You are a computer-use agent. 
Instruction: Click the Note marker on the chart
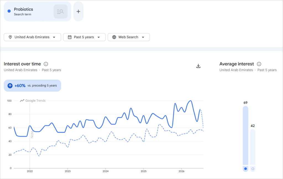tap(32, 135)
